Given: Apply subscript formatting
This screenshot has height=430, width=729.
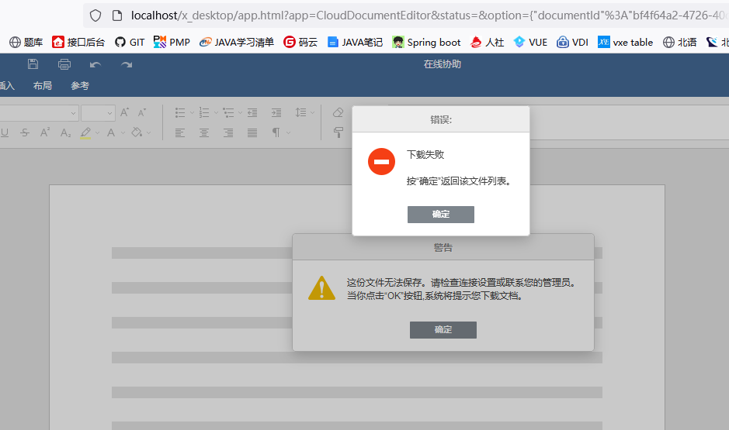Looking at the screenshot, I should (x=65, y=132).
